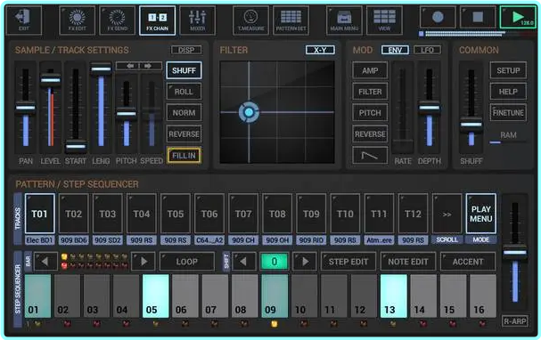Select track T05 button
This screenshot has height=340, width=541.
pyautogui.click(x=176, y=214)
